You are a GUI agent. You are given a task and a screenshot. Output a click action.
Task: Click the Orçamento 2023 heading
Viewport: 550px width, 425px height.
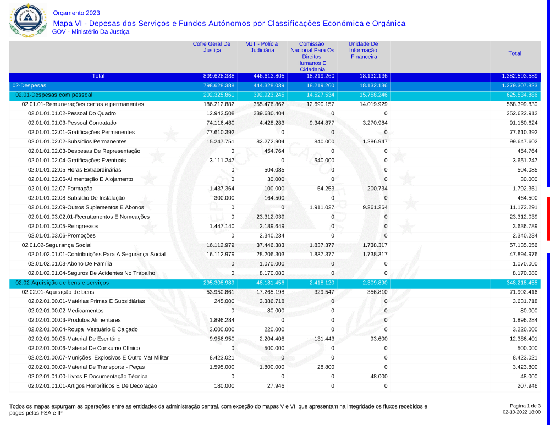(x=76, y=13)
